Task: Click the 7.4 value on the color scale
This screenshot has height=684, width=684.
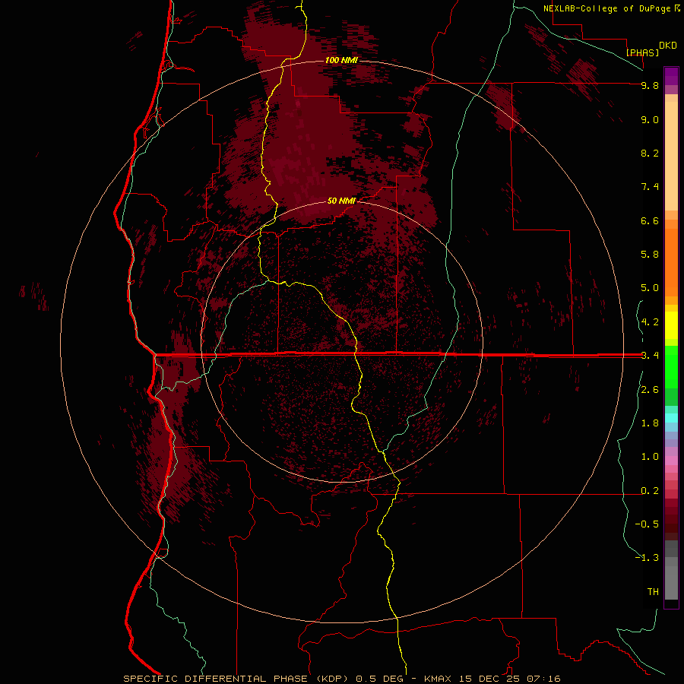Action: point(650,187)
